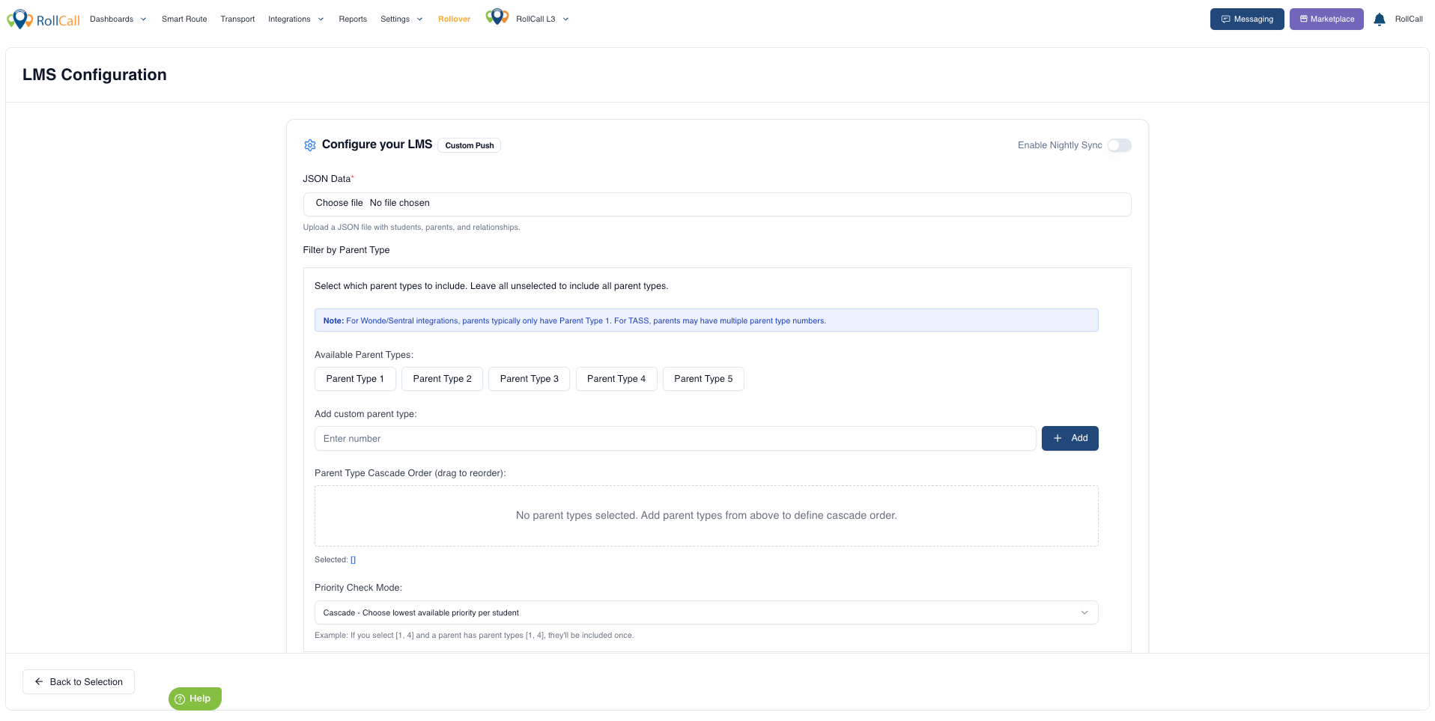This screenshot has width=1435, height=721.
Task: Open the Marketplace button
Action: pyautogui.click(x=1326, y=19)
